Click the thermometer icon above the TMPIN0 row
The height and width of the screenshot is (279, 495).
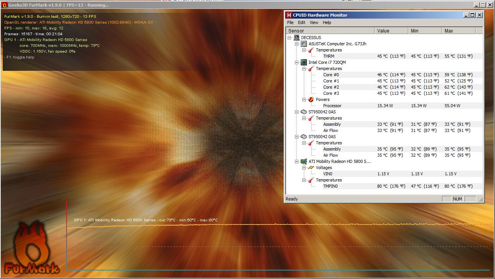[311, 180]
